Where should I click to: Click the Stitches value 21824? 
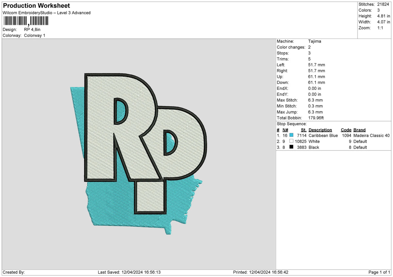(x=384, y=4)
